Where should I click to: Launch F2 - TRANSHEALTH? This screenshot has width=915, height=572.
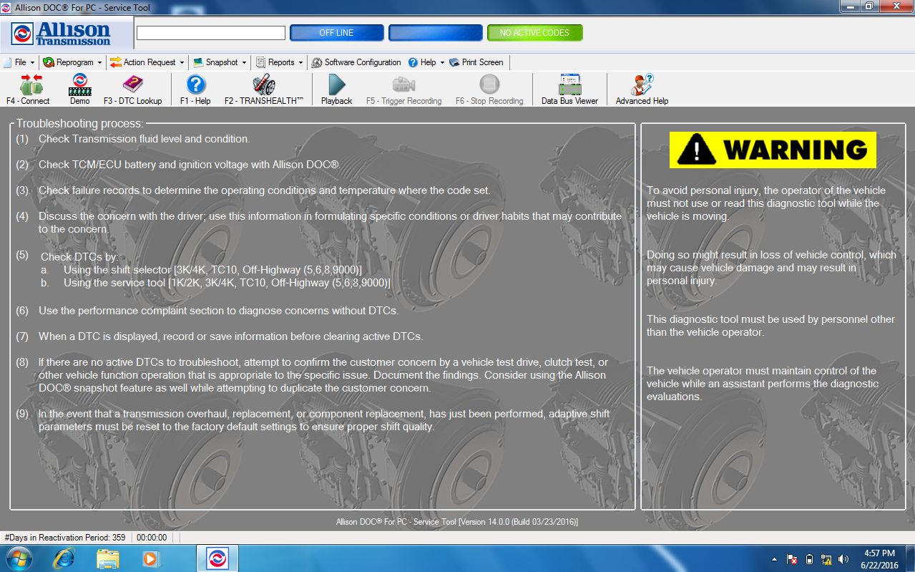(x=264, y=89)
